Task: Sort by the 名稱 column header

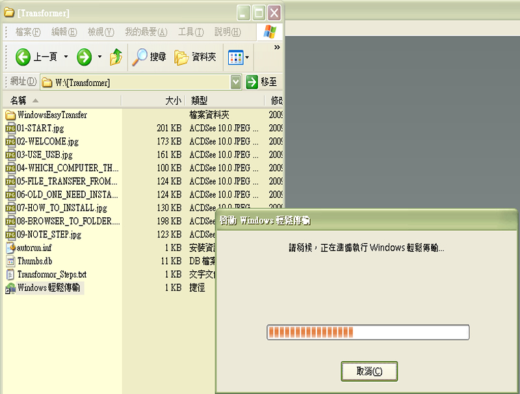Action: pos(62,100)
